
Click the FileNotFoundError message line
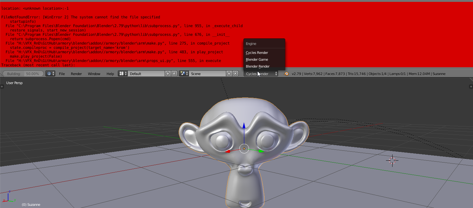81,17
